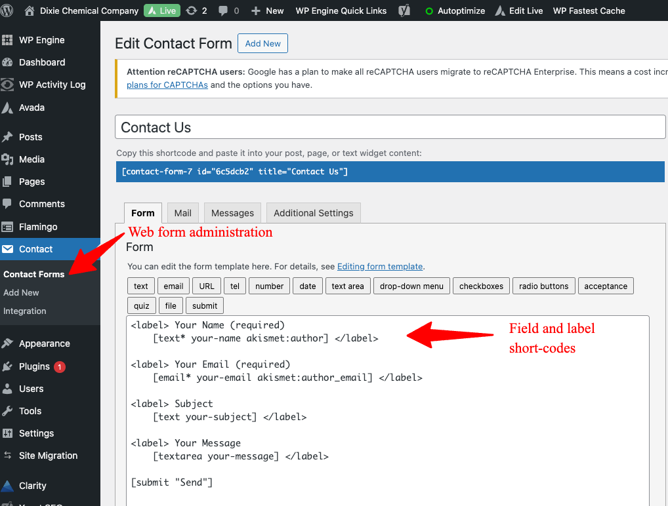This screenshot has width=668, height=506.
Task: Insert a drop-down menu tag
Action: pos(411,286)
